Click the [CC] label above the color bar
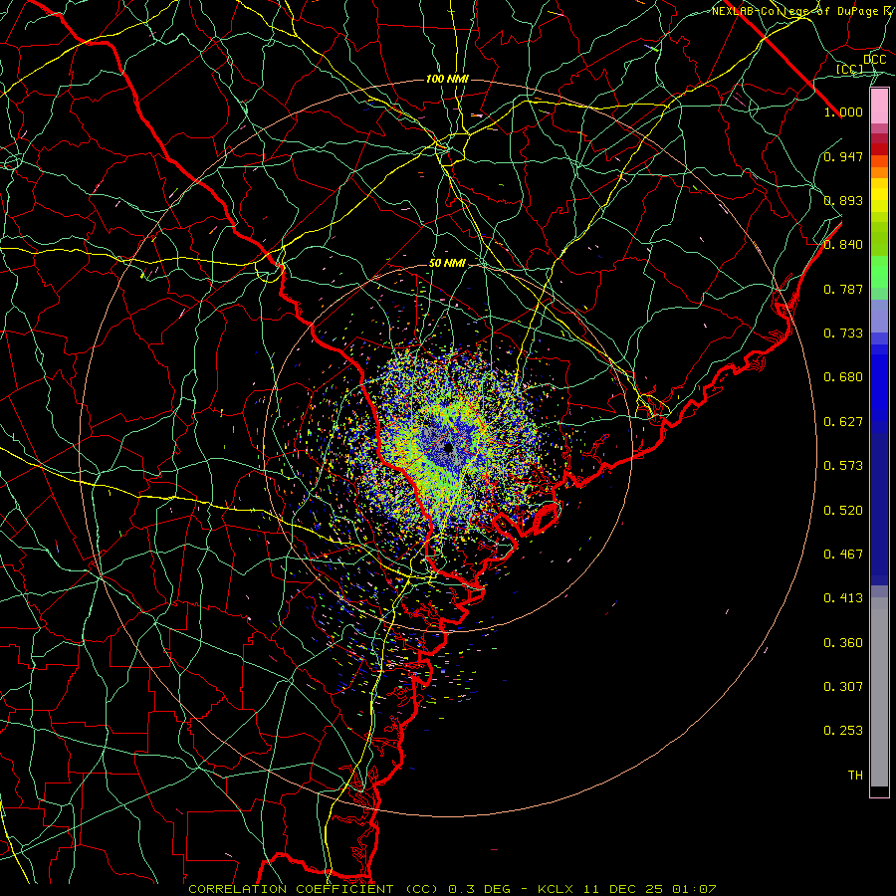 coord(850,69)
